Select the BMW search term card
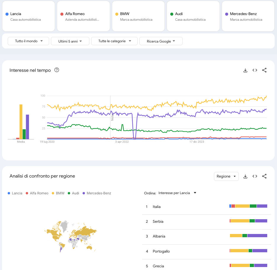 coord(138,16)
